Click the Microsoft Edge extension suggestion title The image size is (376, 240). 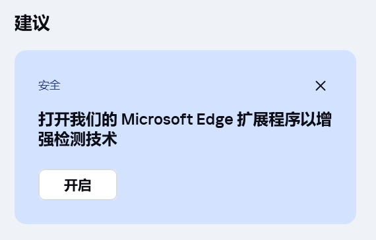(185, 129)
